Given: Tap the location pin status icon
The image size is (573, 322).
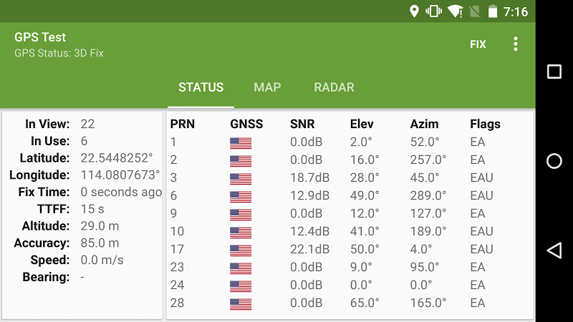Looking at the screenshot, I should (414, 11).
